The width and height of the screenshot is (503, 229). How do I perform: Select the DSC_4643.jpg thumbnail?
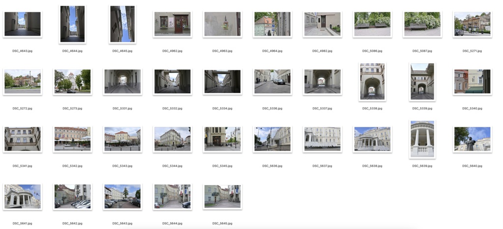[23, 24]
